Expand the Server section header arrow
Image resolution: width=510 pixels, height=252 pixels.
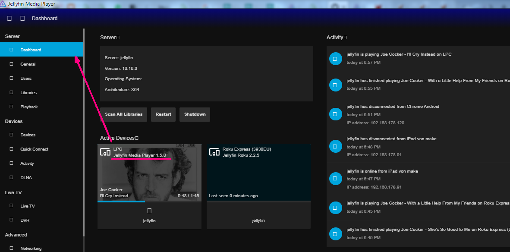[118, 38]
